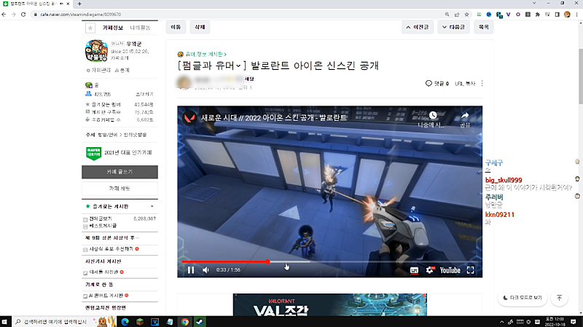Open 카페 채팅 button
Image resolution: width=583 pixels, height=327 pixels.
point(120,189)
